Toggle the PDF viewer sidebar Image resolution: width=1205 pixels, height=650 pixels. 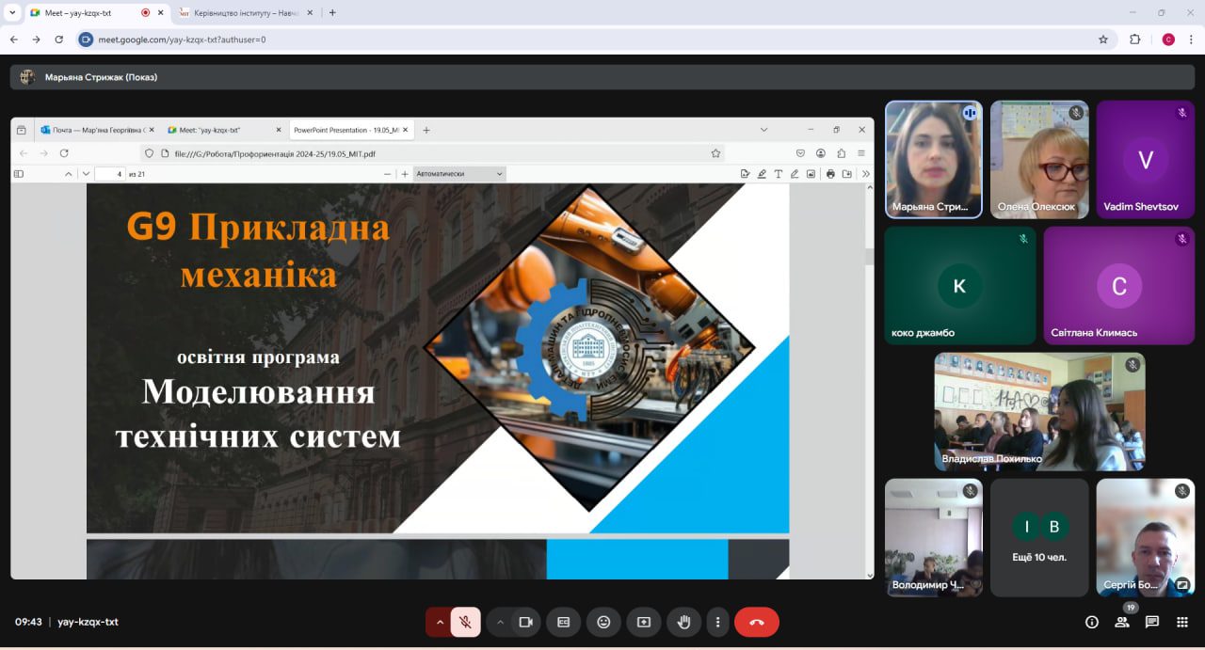19,174
